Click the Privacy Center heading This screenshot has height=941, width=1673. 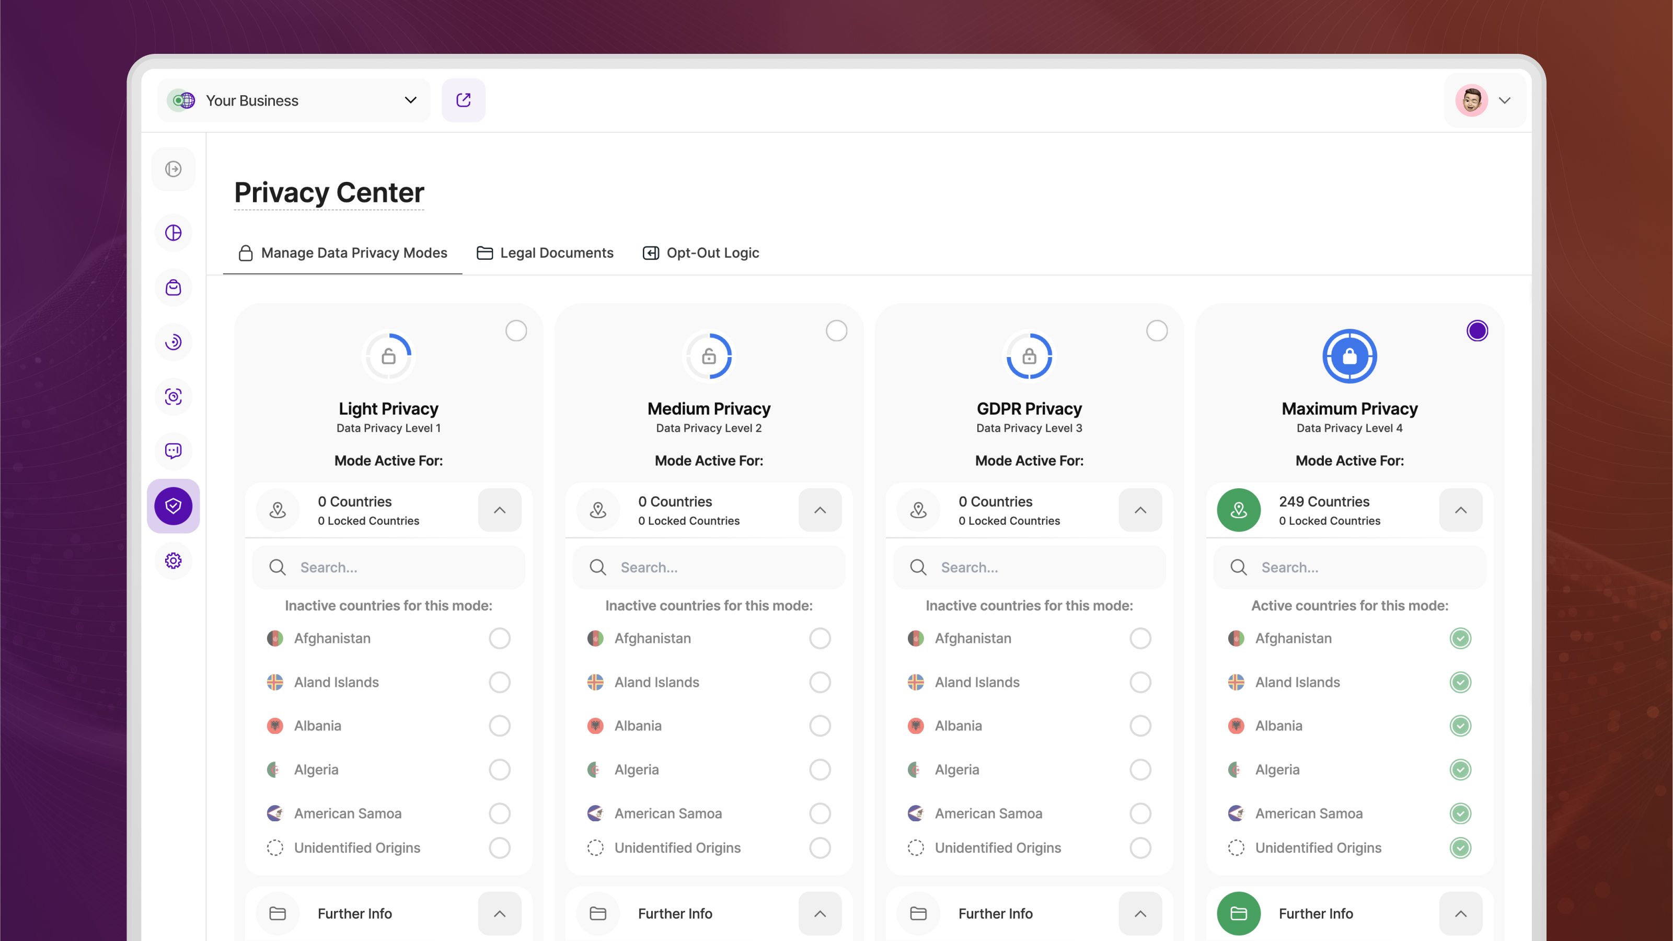[329, 192]
